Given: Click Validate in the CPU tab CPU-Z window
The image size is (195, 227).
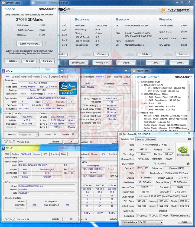Looking at the screenshot, I should (x=56, y=141).
